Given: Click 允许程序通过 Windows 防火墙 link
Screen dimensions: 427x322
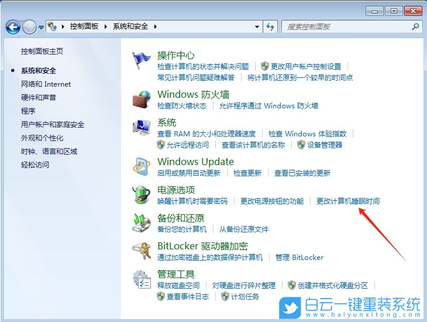Looking at the screenshot, I should pos(268,105).
